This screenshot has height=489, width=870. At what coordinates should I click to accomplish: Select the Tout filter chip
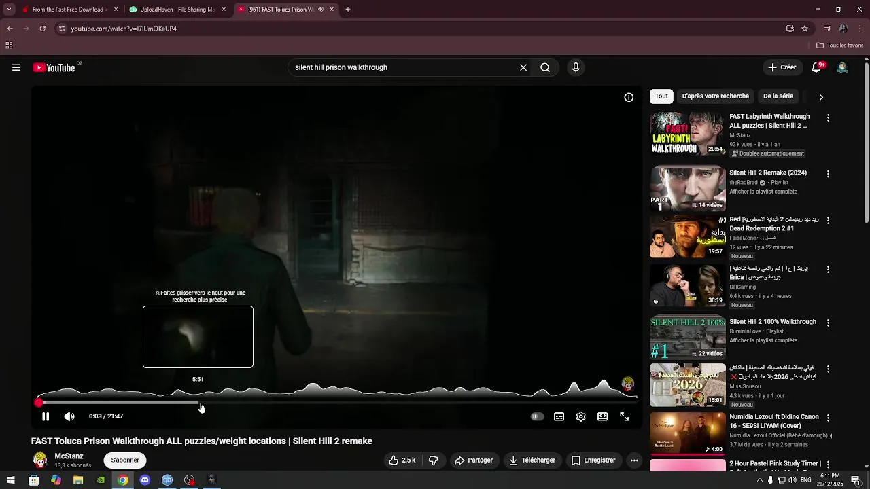(x=661, y=96)
